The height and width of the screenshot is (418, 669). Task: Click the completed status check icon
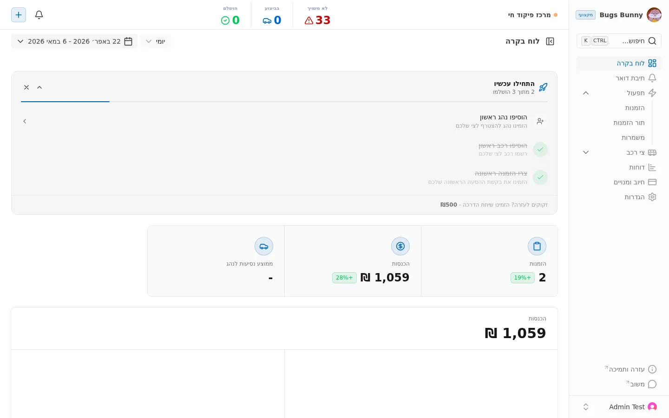[225, 20]
